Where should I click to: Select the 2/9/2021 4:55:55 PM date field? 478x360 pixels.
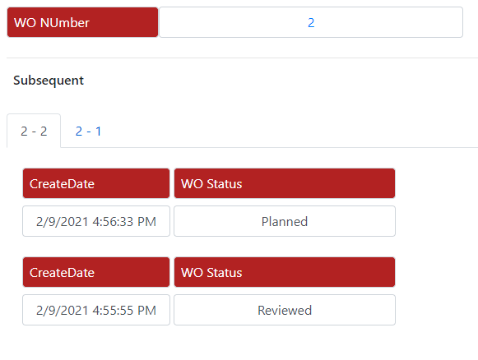point(96,310)
